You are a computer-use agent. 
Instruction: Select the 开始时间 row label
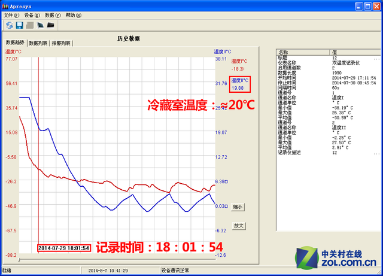point(287,78)
